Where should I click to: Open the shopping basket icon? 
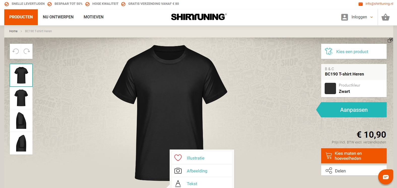pyautogui.click(x=385, y=17)
